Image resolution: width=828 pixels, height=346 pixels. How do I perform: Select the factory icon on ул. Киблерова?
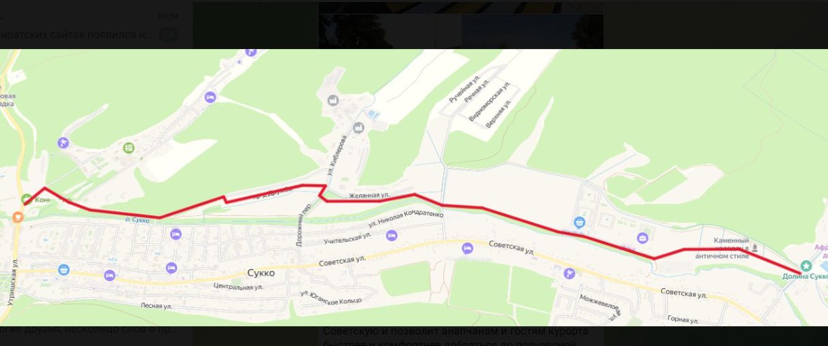tap(358, 128)
